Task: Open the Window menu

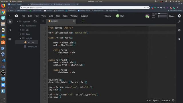Action: tap(74, 16)
